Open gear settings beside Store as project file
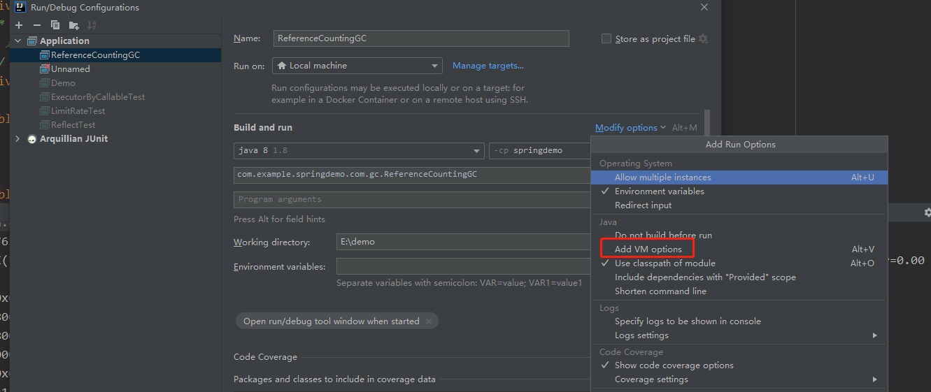Viewport: 931px width, 392px height. (x=703, y=39)
